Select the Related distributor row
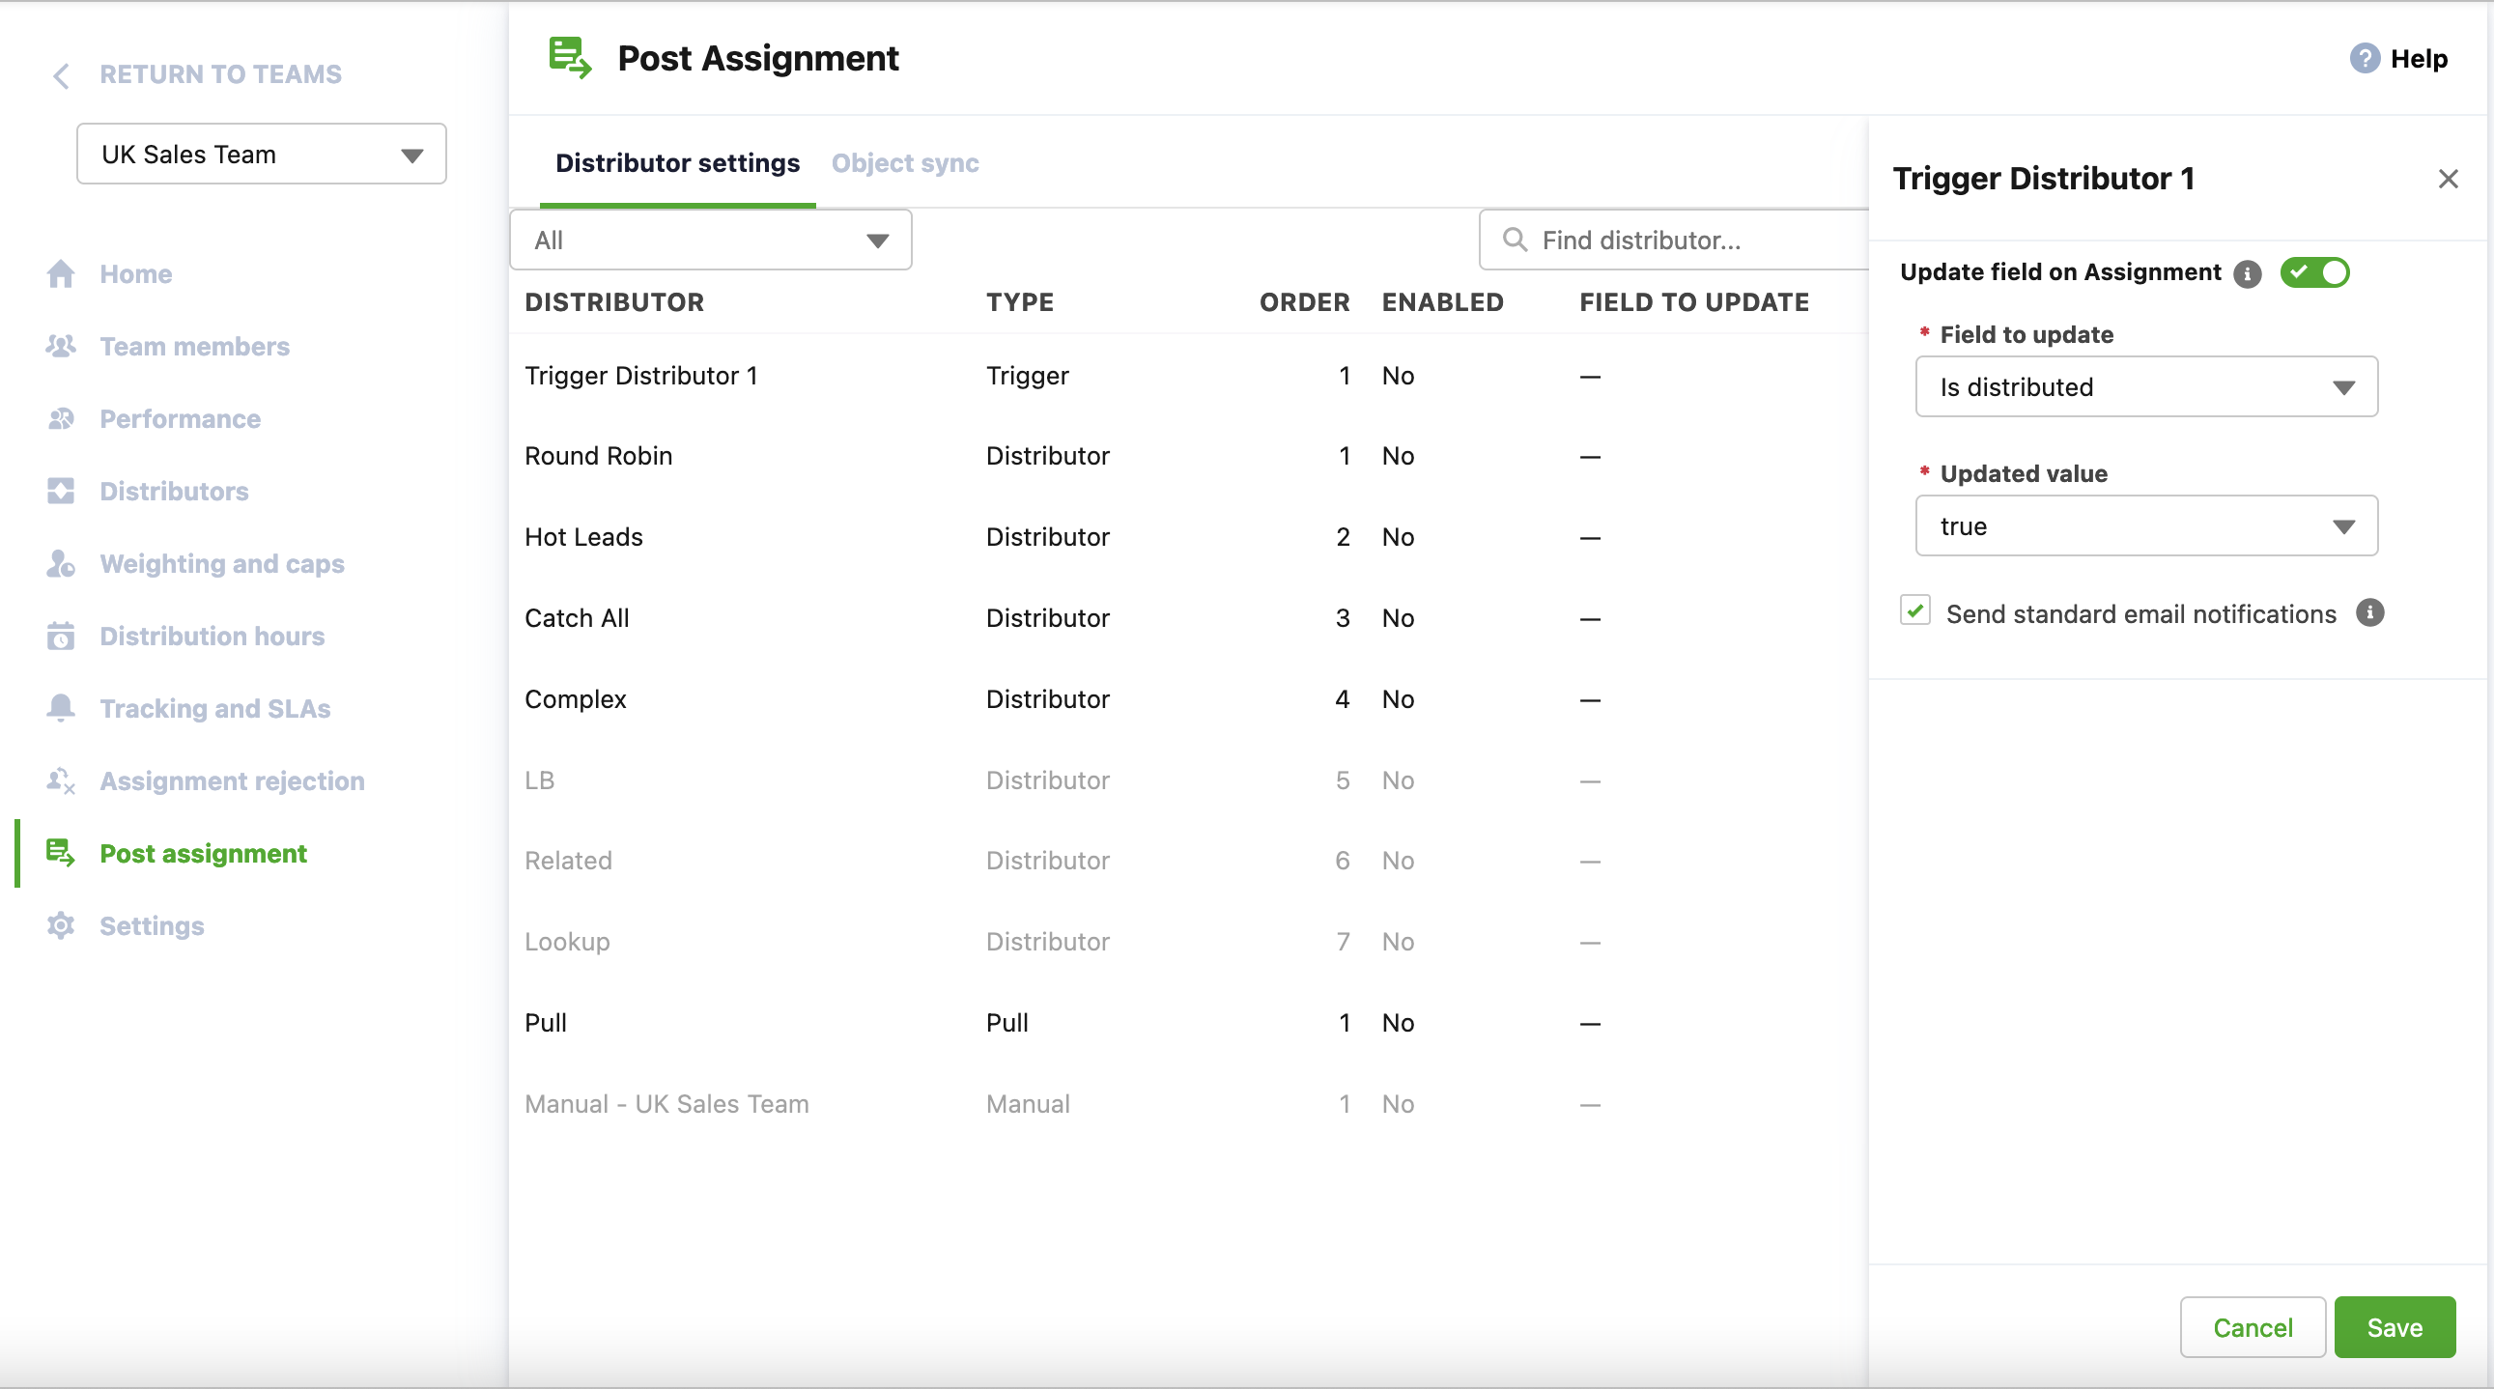Screen dimensions: 2494x1389 [1188, 860]
